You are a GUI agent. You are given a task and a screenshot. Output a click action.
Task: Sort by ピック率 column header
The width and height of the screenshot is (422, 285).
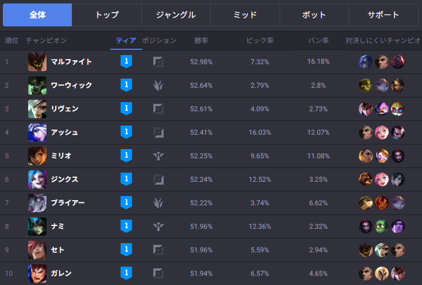point(260,41)
